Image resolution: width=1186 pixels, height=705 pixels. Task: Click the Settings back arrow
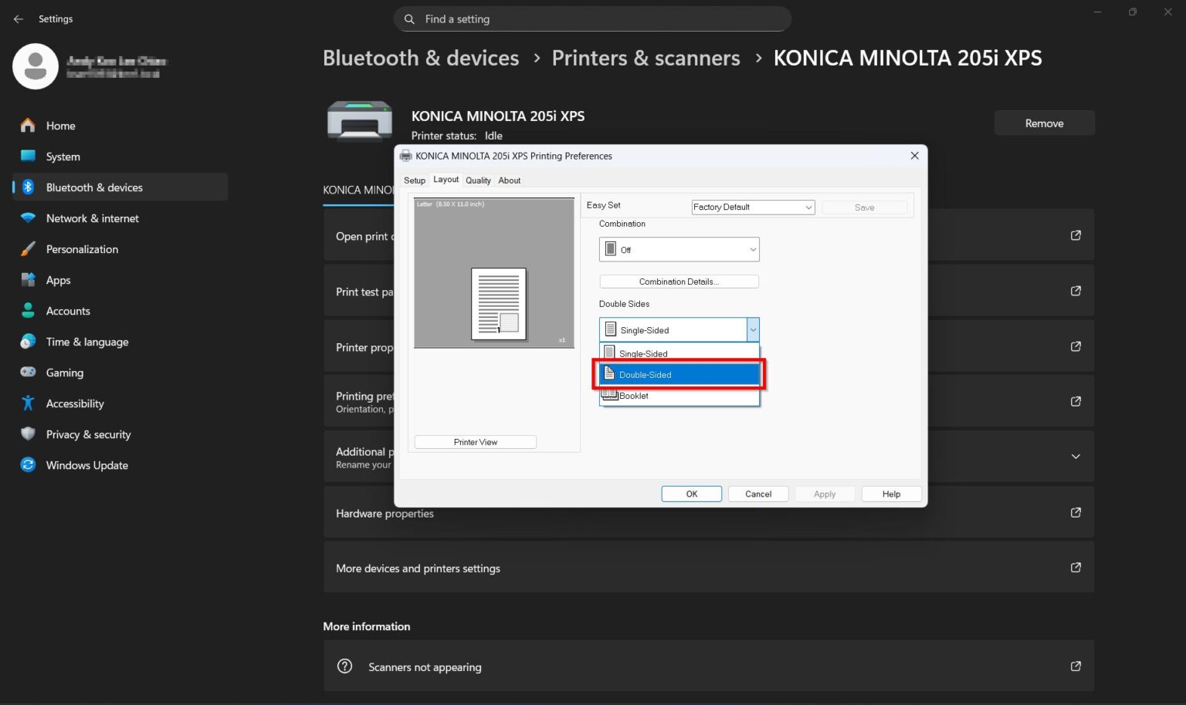19,19
